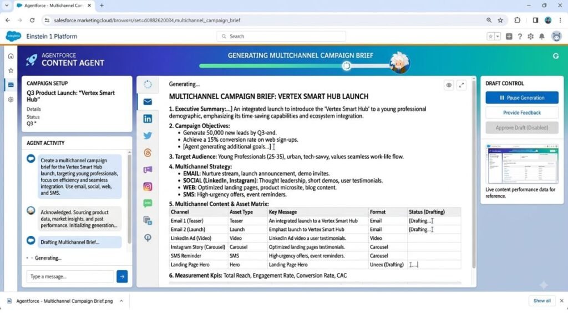Open the SMS channel icon
The image size is (568, 319).
point(148,203)
